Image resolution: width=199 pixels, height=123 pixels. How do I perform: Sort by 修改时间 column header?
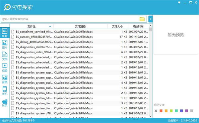click(x=138, y=27)
